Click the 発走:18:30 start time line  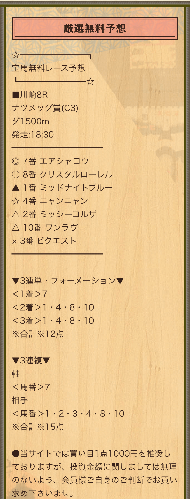coord(33,135)
